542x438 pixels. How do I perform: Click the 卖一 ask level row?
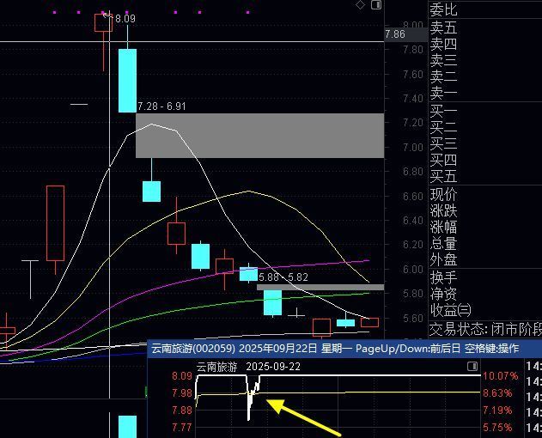(444, 94)
